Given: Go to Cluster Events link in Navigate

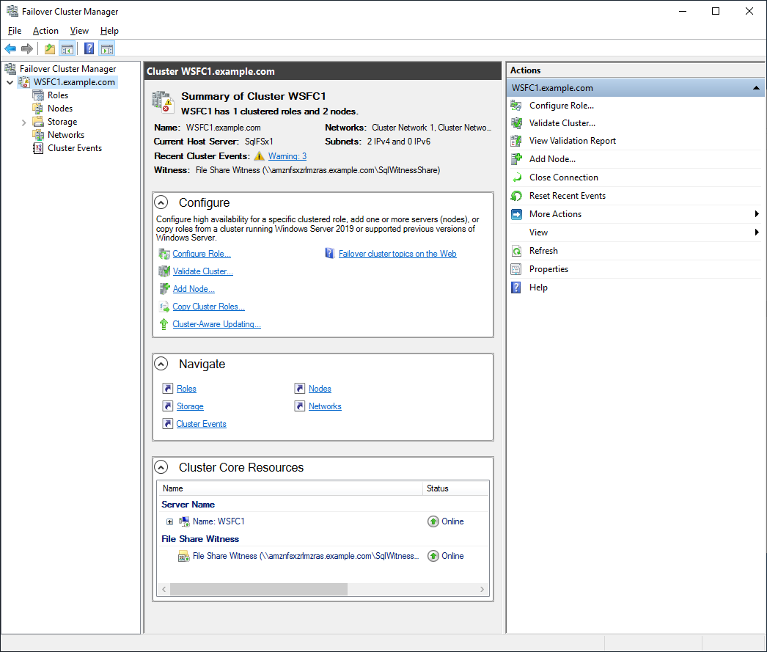Looking at the screenshot, I should click(201, 424).
